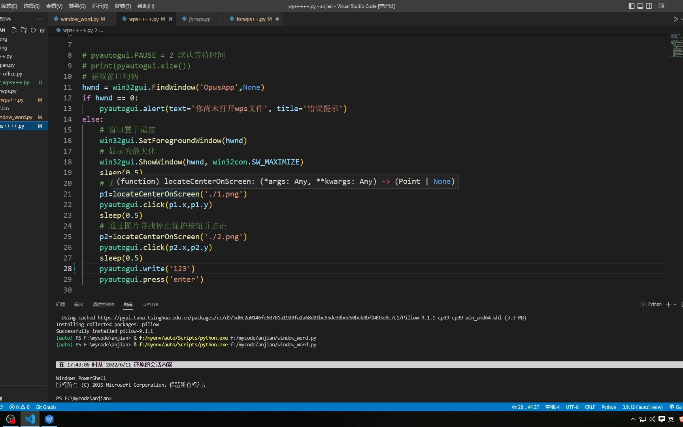Show hidden system tray icons
683x427 pixels.
coord(633,419)
